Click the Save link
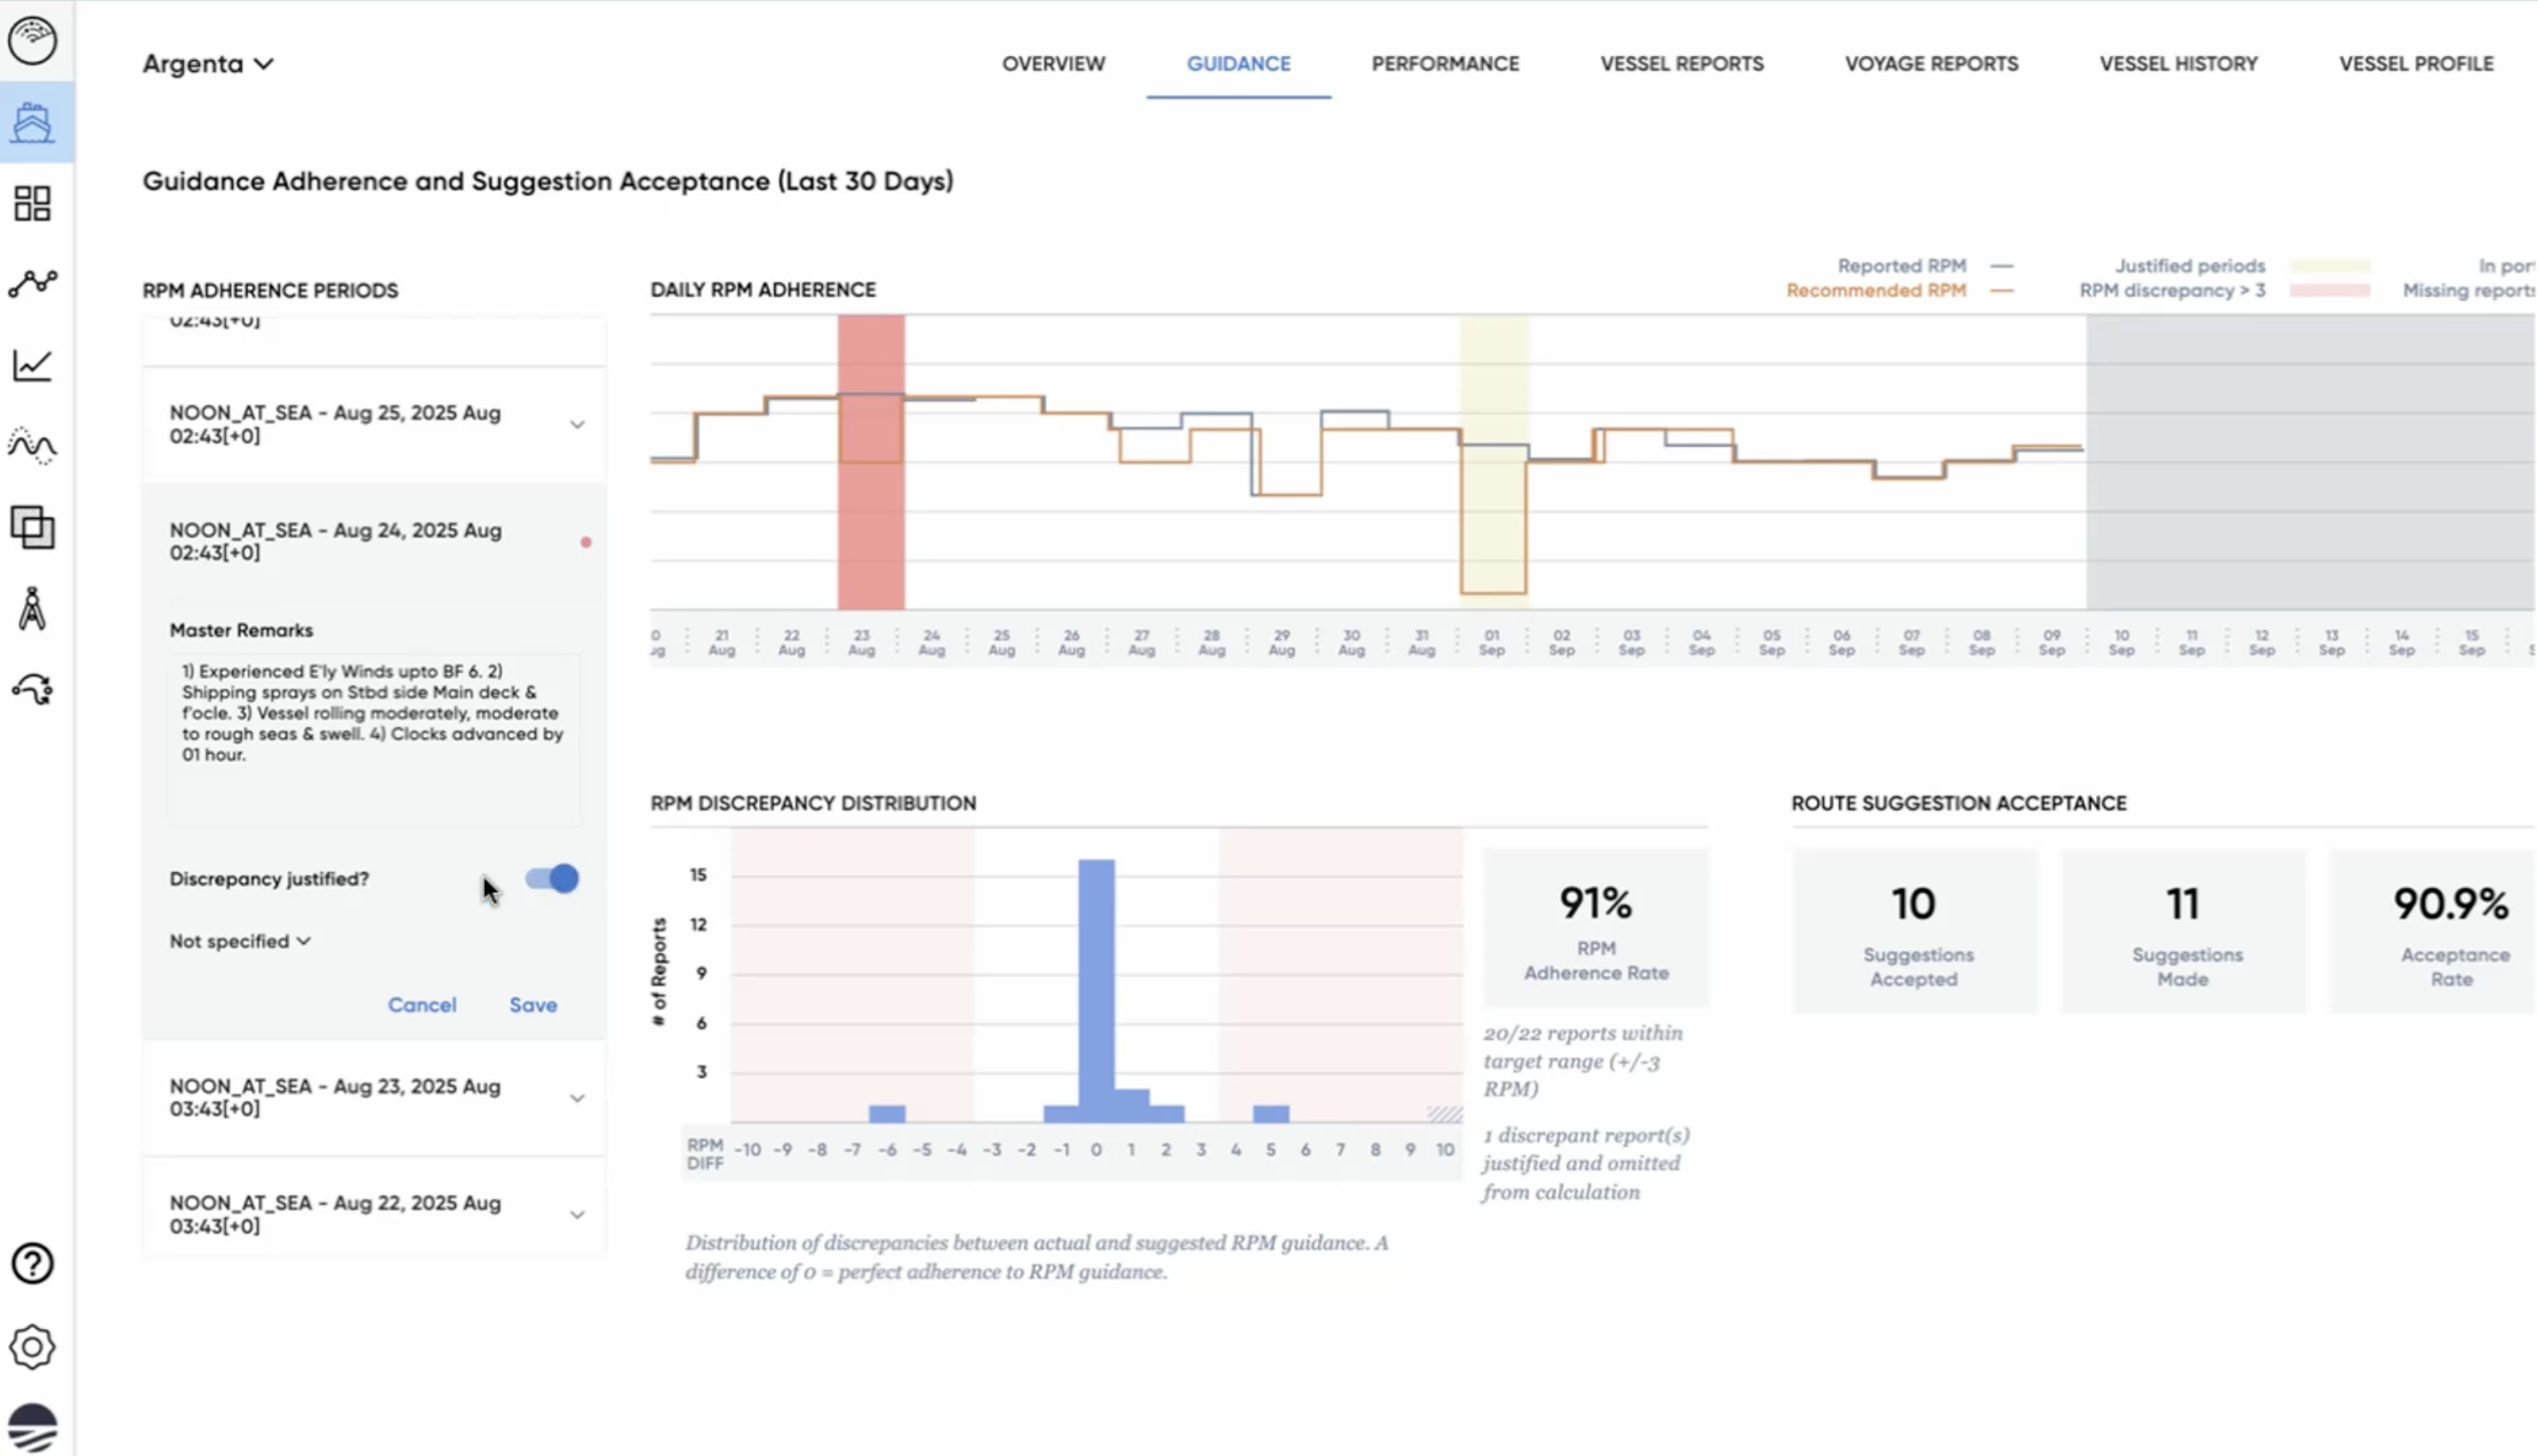The image size is (2538, 1456). click(533, 1005)
